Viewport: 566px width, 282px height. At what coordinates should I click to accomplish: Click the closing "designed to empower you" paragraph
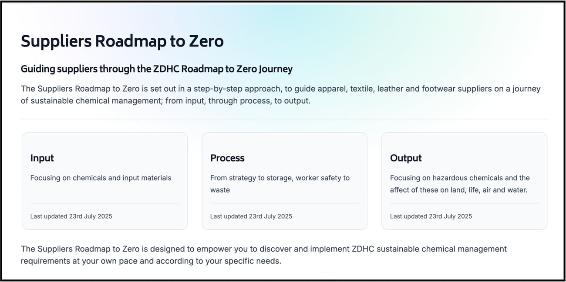263,255
